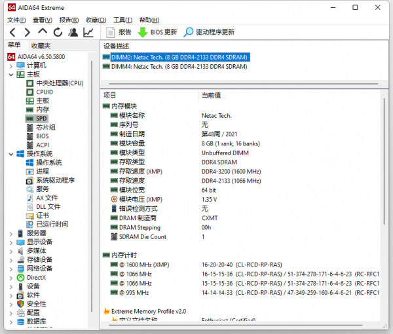Select DIMM4: Netac Tech. device row

tap(175, 67)
